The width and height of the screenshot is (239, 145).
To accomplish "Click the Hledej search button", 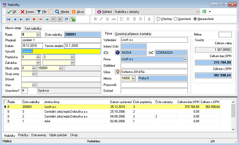I will [62, 12].
